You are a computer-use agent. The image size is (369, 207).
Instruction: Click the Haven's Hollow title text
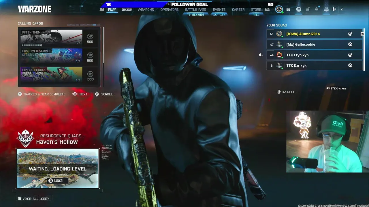(x=57, y=142)
